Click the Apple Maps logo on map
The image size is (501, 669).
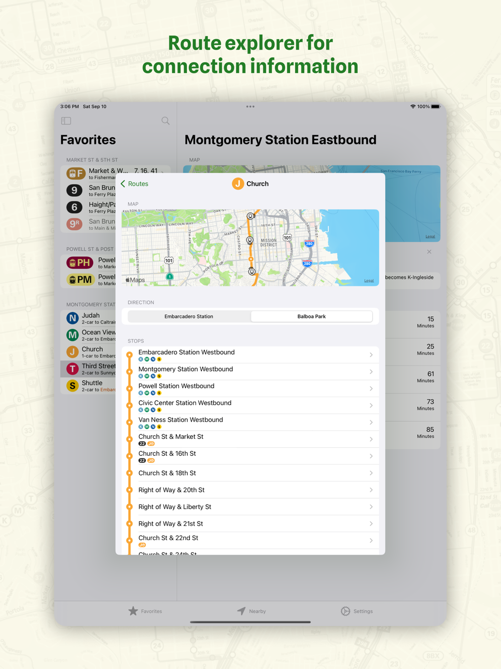click(x=135, y=280)
